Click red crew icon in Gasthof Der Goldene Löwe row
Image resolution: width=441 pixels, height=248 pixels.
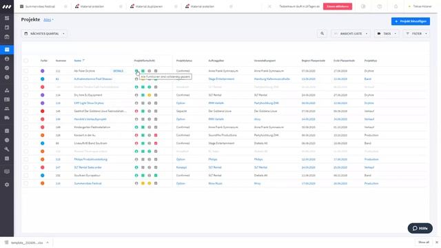pyautogui.click(x=136, y=111)
